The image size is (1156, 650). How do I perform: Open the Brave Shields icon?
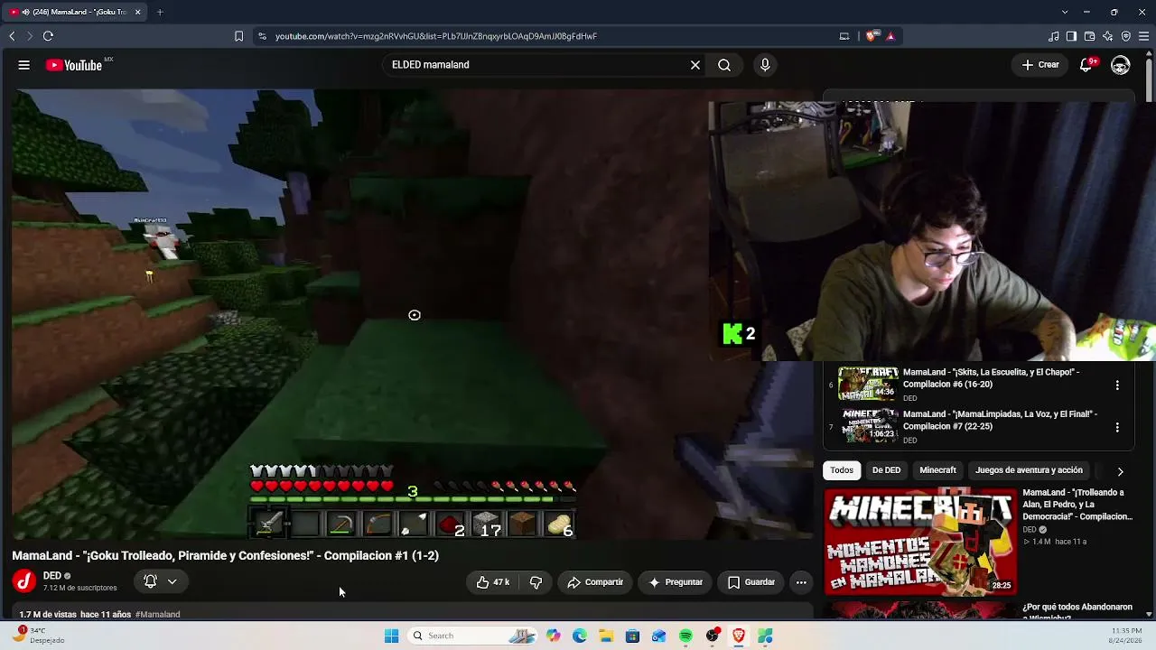tap(871, 36)
